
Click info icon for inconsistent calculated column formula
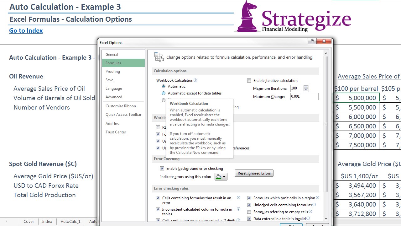point(238,209)
